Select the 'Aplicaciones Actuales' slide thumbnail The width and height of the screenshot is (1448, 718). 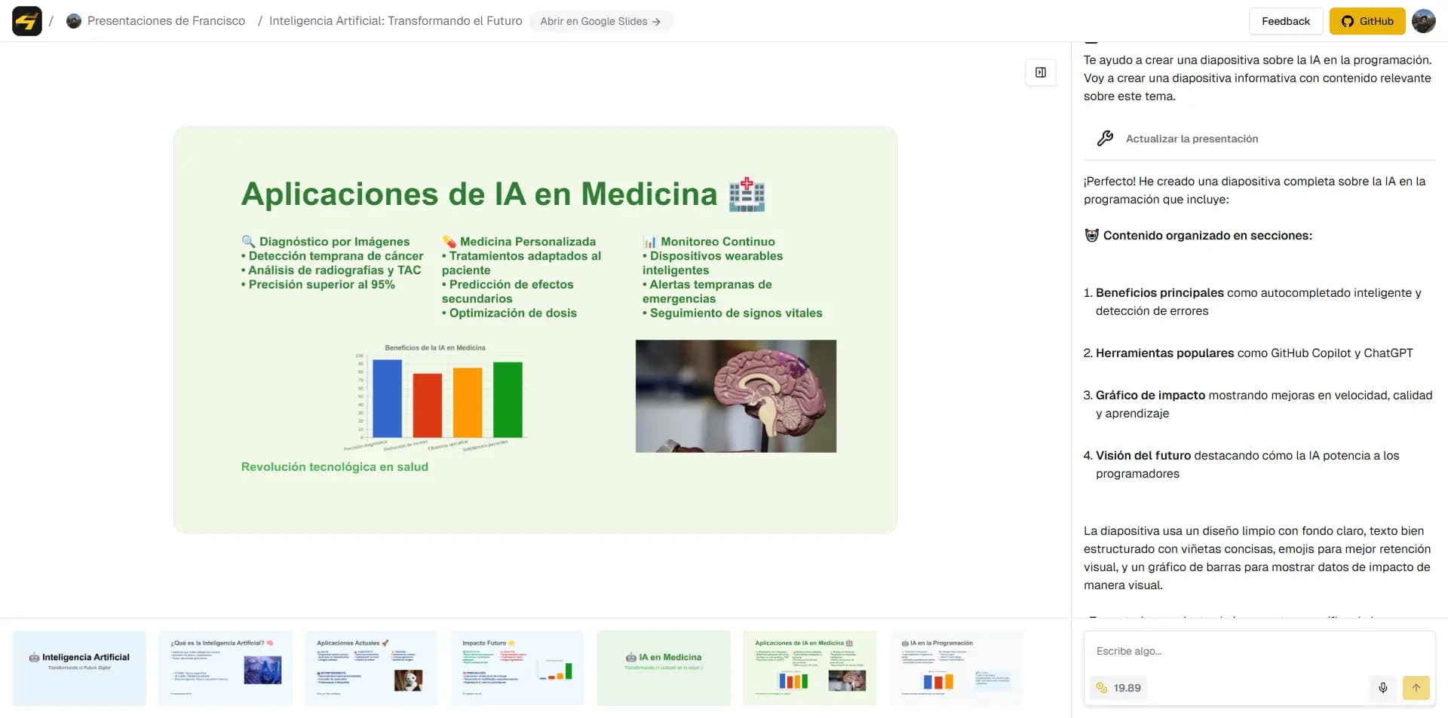tap(371, 668)
